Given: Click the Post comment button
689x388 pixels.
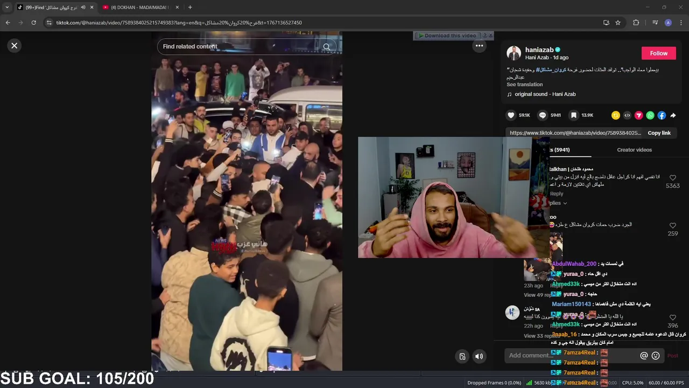Looking at the screenshot, I should 673,356.
